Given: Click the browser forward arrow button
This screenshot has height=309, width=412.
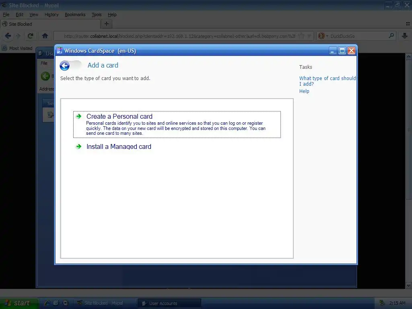Looking at the screenshot, I should coord(18,36).
